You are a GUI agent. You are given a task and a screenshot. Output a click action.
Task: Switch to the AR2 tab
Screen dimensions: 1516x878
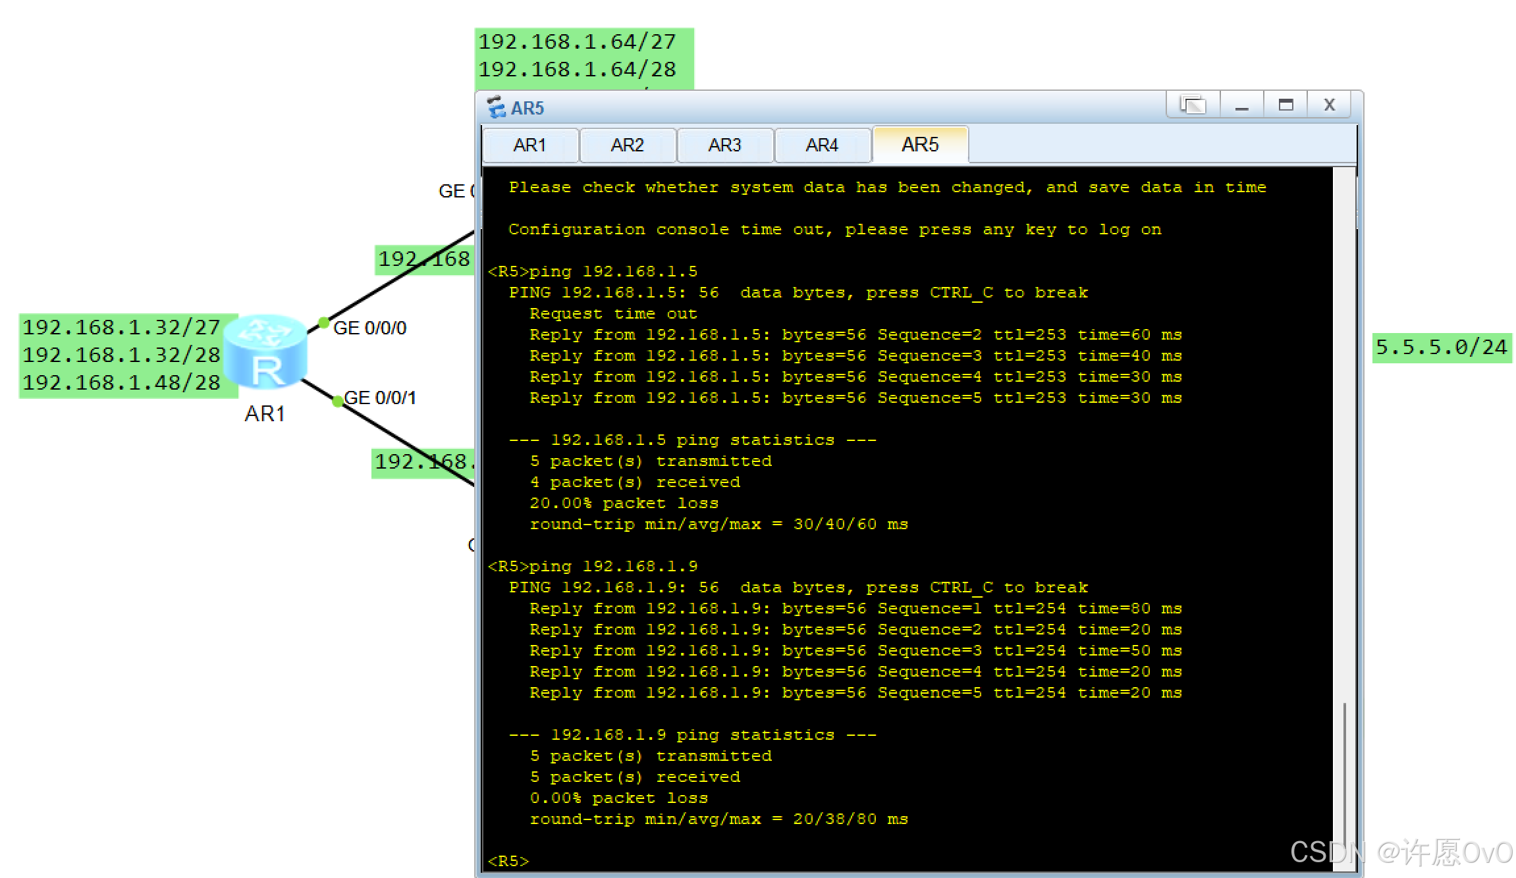coord(627,145)
